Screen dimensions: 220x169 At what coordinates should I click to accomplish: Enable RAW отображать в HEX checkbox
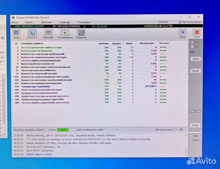pos(75,130)
